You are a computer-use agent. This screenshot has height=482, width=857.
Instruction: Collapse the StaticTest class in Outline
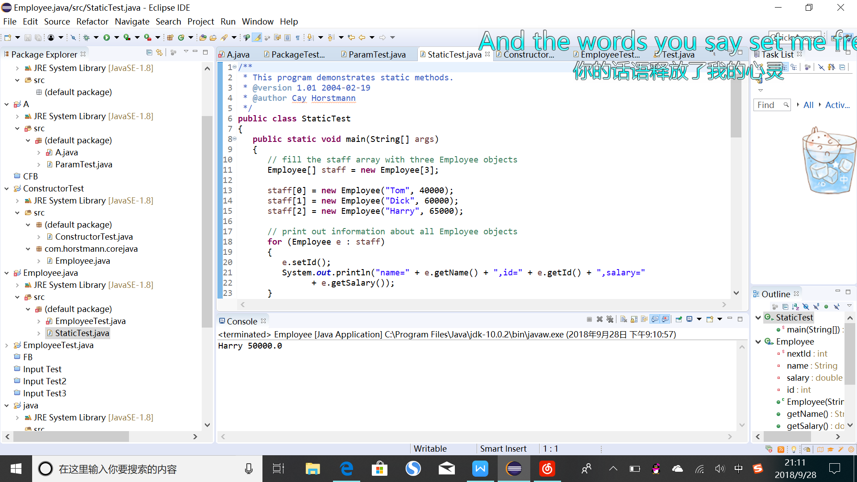click(758, 317)
